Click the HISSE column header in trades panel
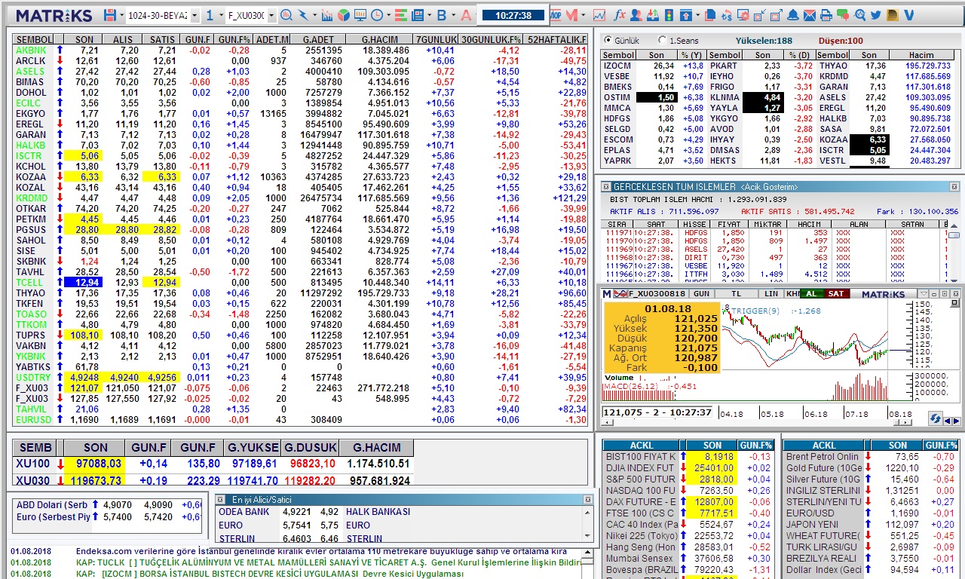The height and width of the screenshot is (579, 965). point(694,224)
